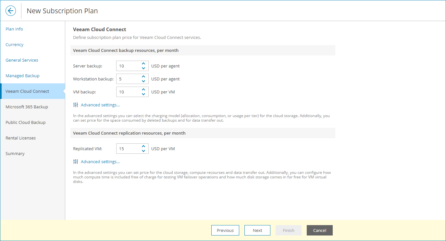Open the Rental Licenses step

20,138
